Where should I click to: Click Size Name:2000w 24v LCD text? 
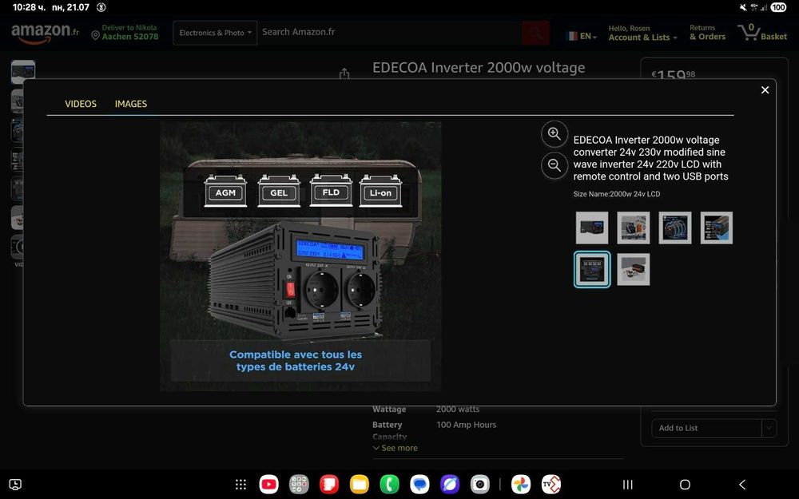point(617,194)
